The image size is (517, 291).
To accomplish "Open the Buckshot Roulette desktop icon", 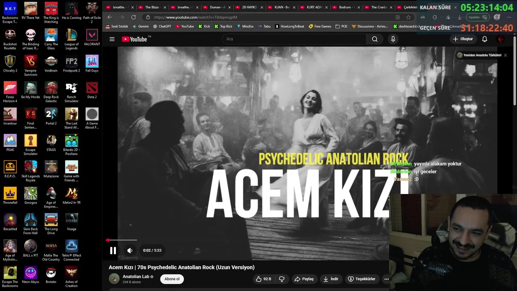I will (x=10, y=40).
